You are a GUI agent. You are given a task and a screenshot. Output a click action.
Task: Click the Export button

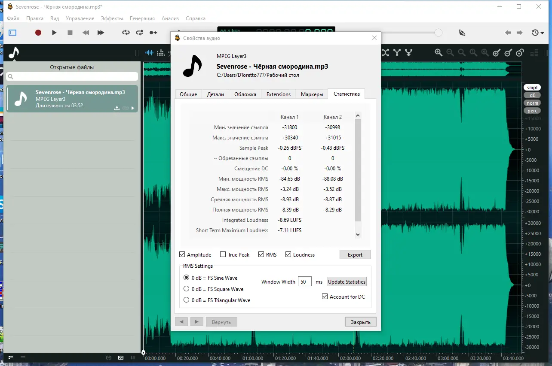pos(355,255)
